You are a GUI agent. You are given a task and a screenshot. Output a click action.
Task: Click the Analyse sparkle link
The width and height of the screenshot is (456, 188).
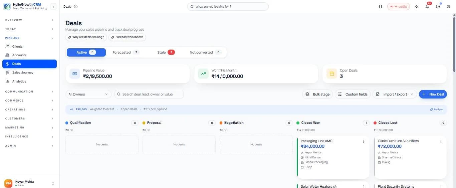(x=436, y=109)
